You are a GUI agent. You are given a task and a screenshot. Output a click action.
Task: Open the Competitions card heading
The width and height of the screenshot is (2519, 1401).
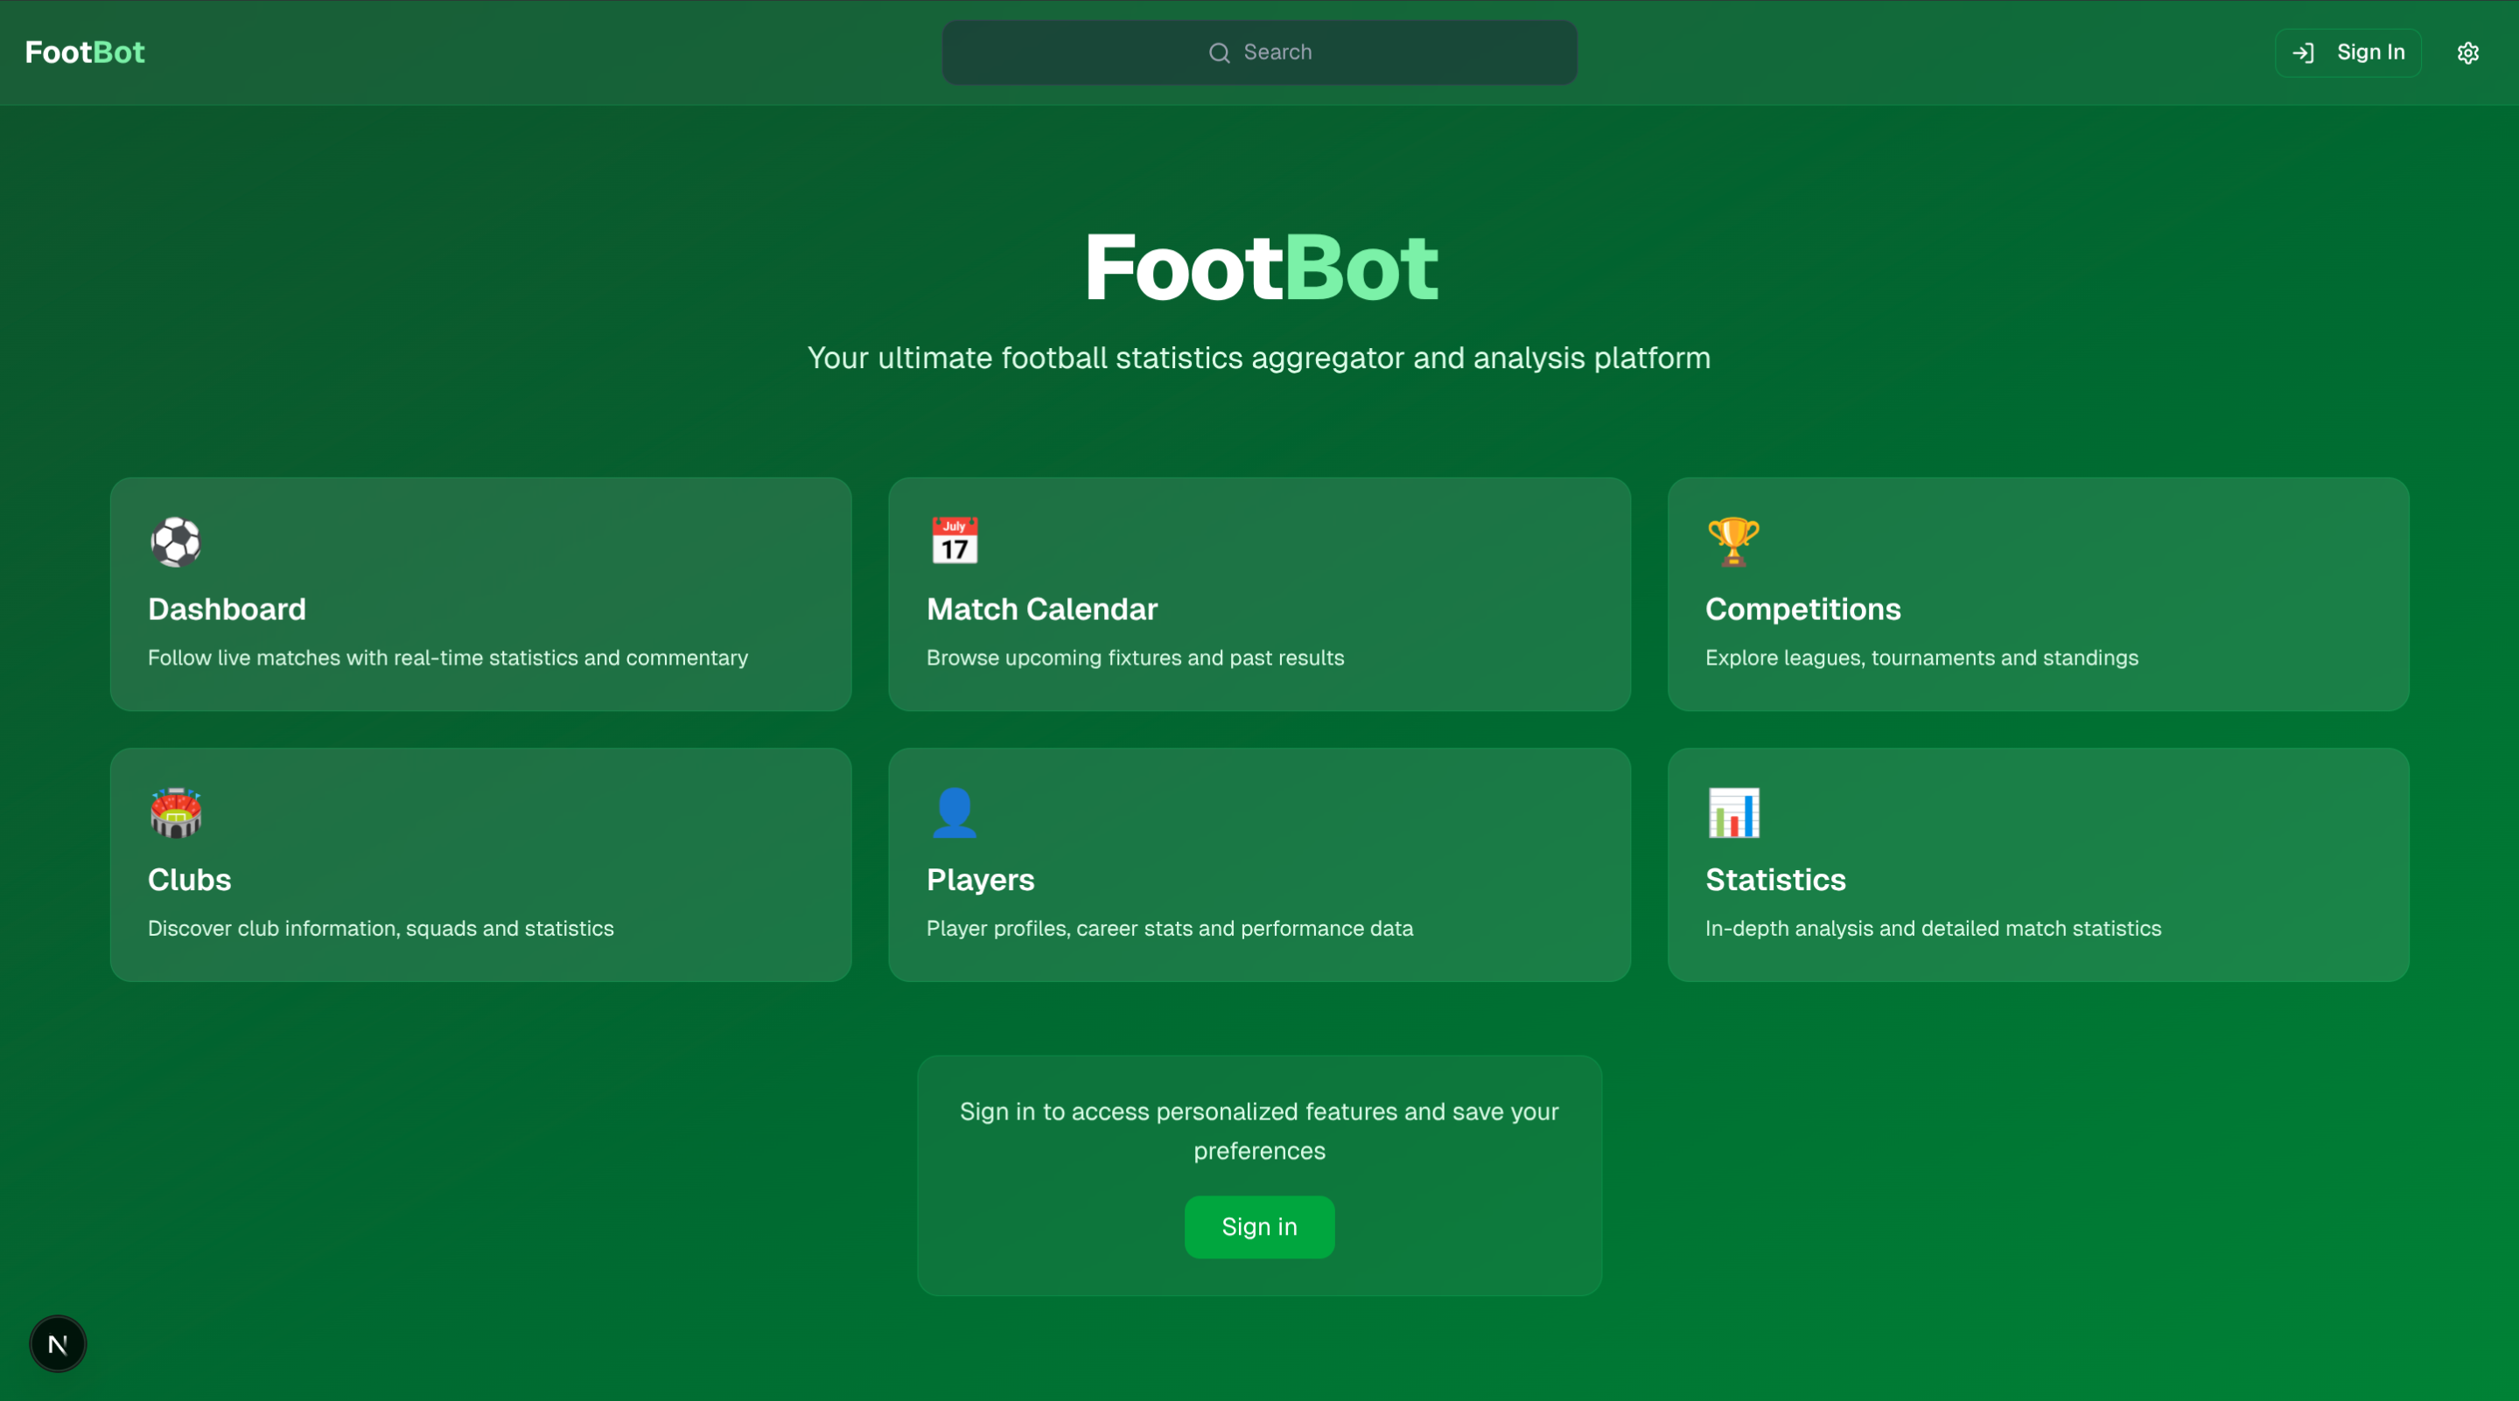[1802, 609]
